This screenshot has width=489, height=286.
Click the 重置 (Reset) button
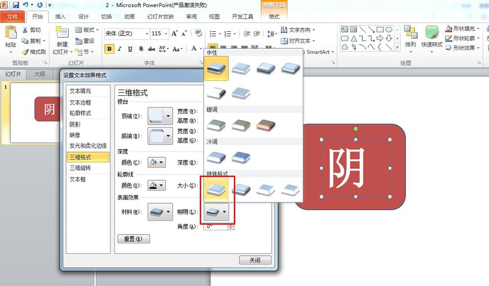coord(133,239)
